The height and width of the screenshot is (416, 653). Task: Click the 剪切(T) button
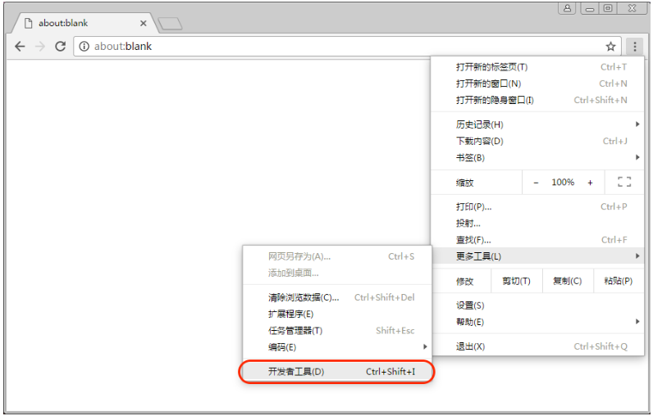pyautogui.click(x=516, y=281)
